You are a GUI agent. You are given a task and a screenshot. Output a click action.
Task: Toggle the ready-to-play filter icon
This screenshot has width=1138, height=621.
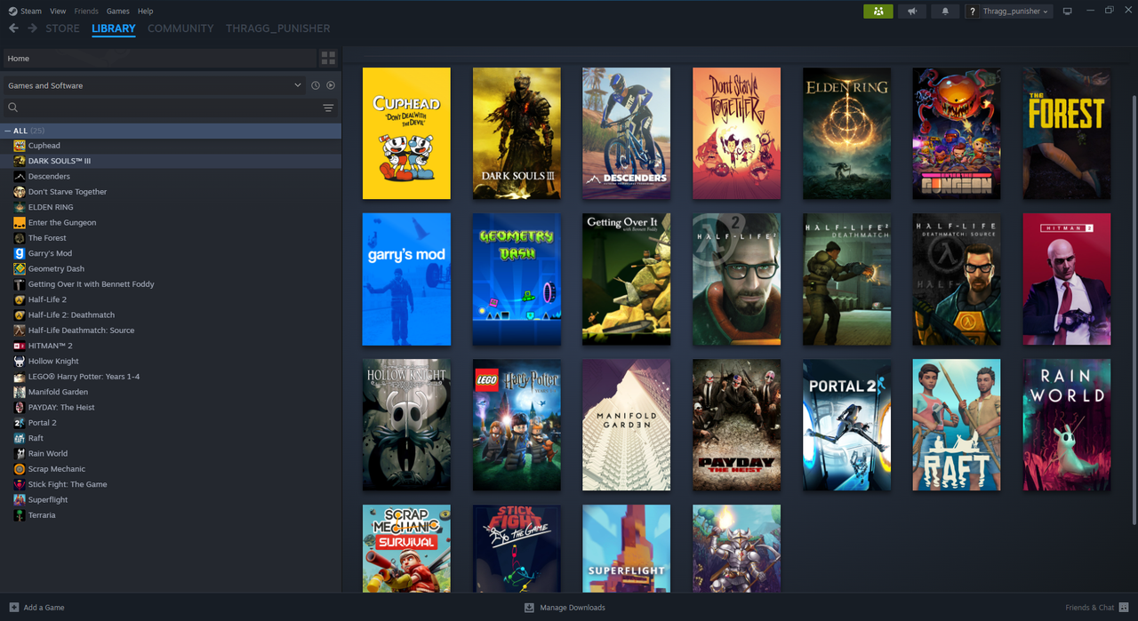click(331, 85)
